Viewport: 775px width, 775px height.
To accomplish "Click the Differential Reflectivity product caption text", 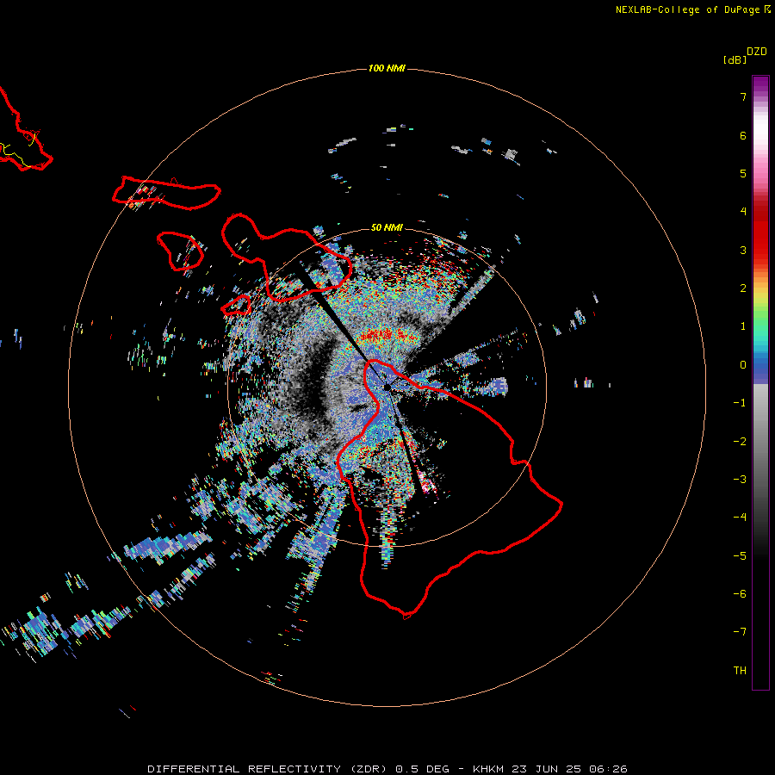I will (x=387, y=769).
